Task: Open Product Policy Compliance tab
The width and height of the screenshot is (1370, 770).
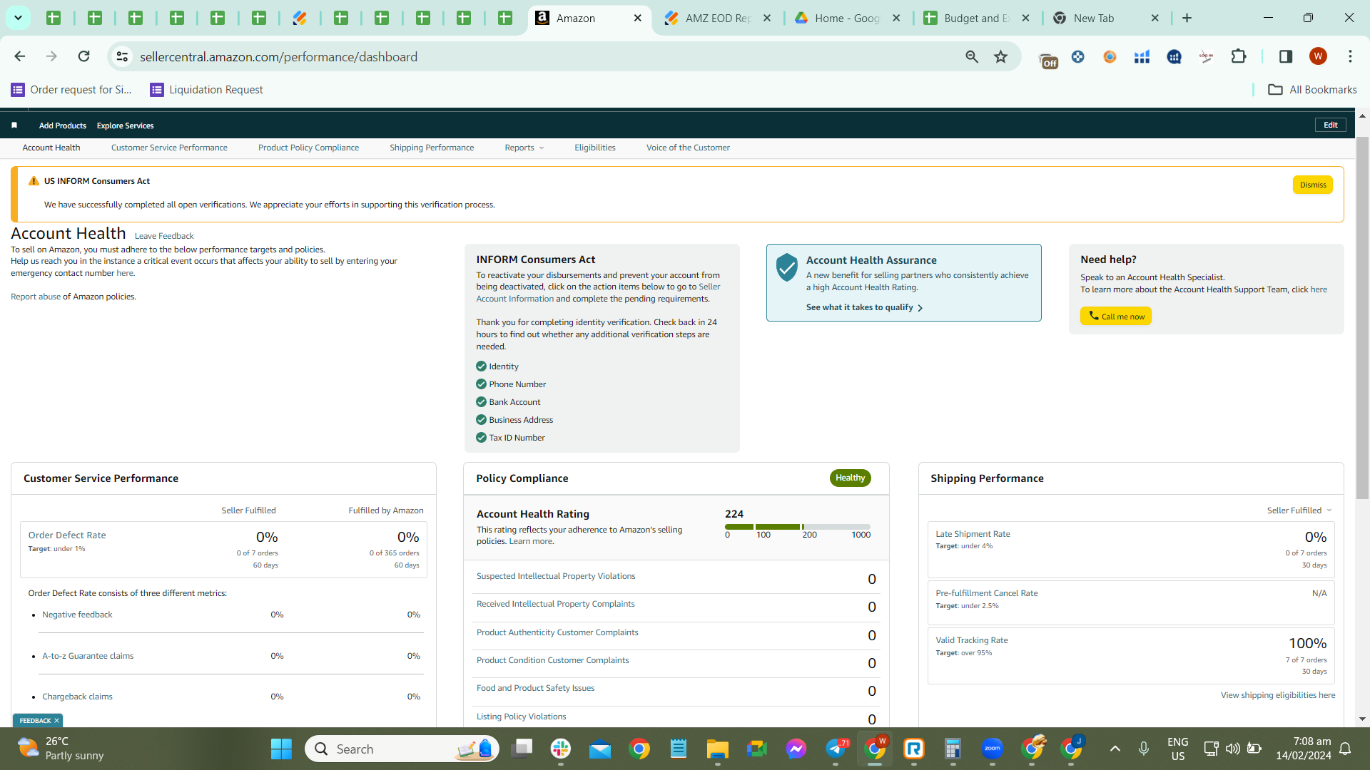Action: click(x=308, y=148)
